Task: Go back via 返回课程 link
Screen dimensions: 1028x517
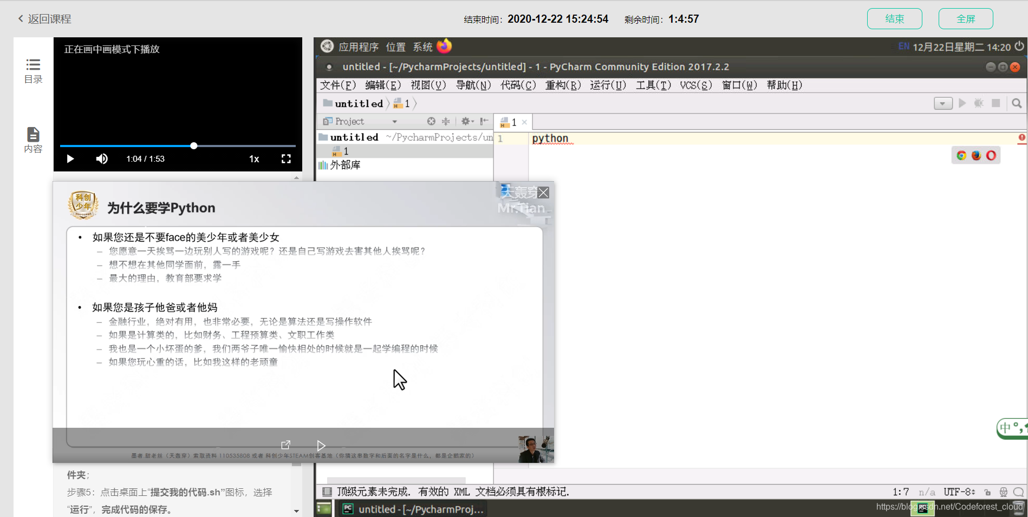Action: pyautogui.click(x=44, y=19)
